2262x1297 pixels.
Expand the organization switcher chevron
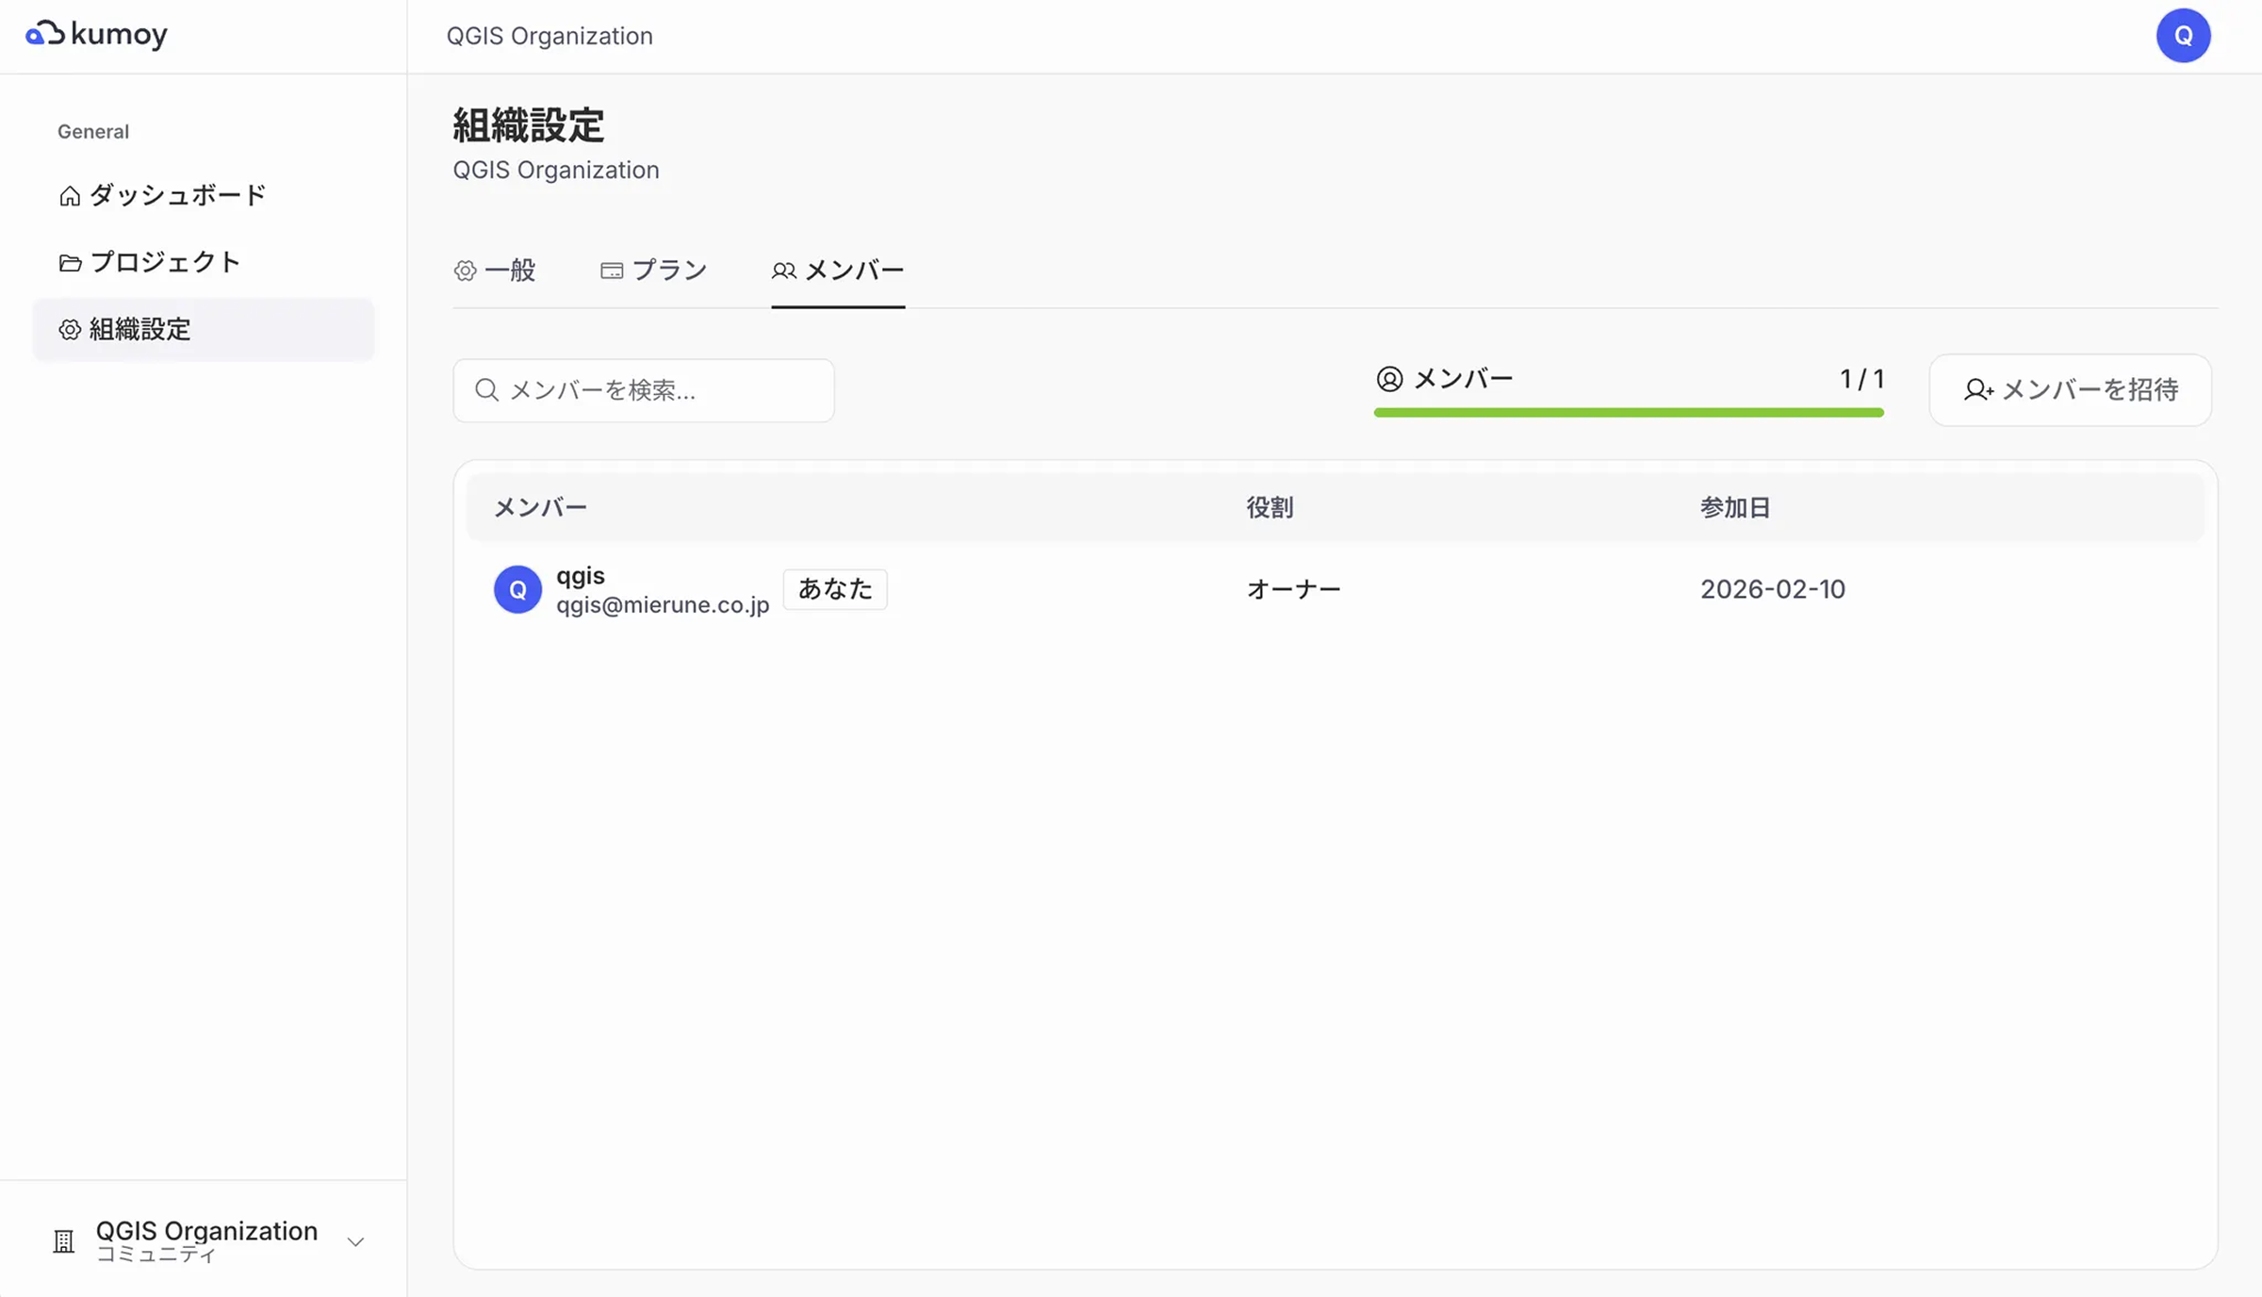pos(355,1242)
